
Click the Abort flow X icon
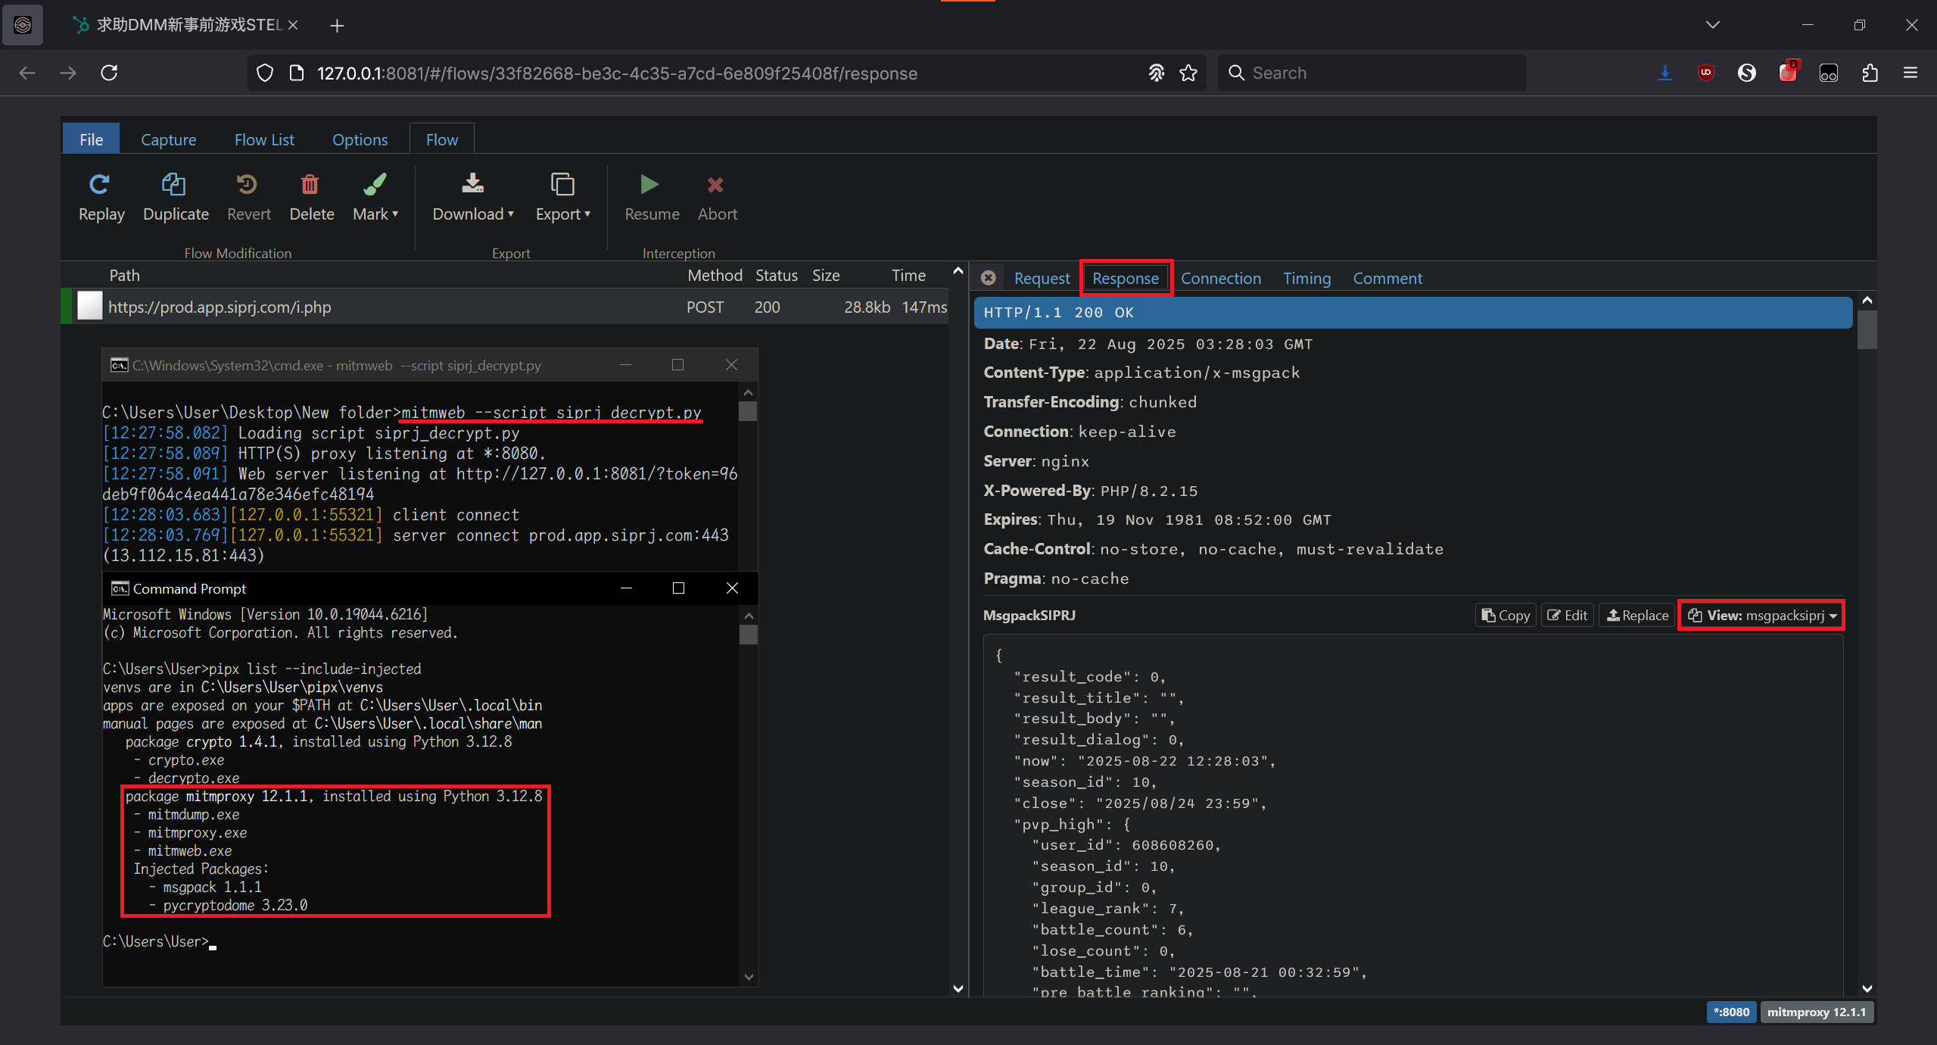[x=715, y=185]
